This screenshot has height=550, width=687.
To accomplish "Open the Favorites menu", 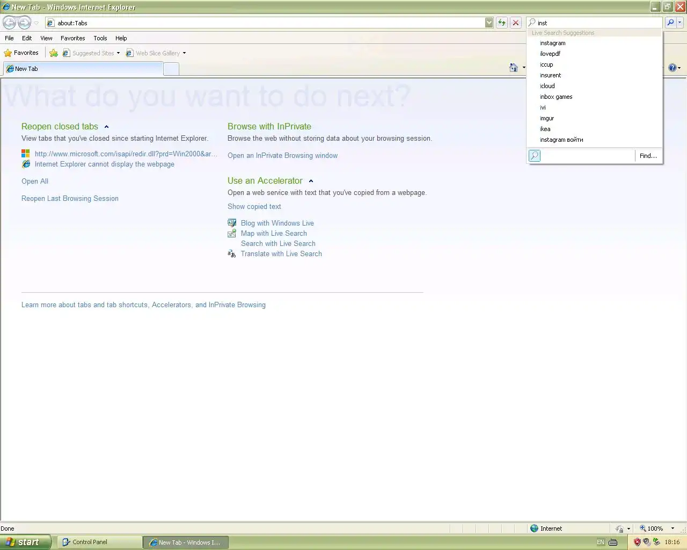I will click(x=73, y=38).
